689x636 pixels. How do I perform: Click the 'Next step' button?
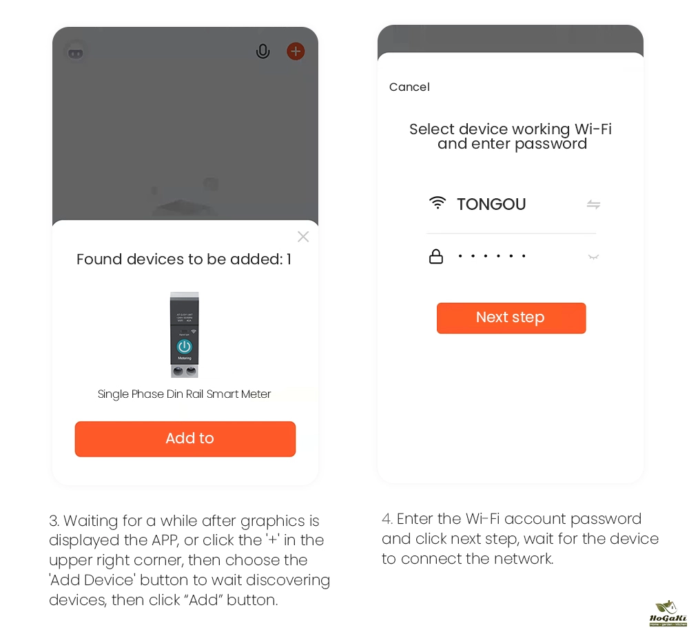[511, 318]
